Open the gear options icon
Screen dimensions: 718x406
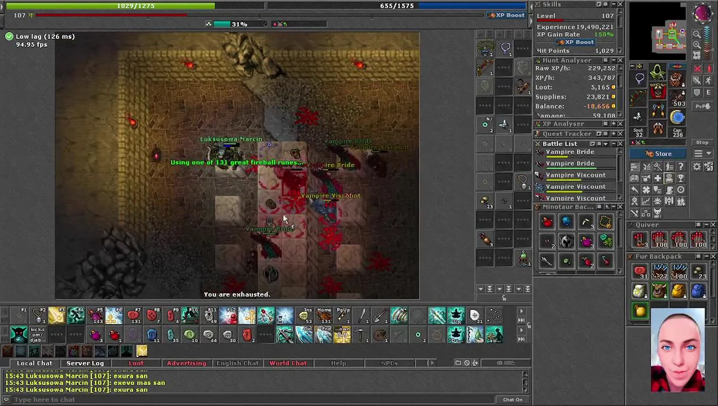click(697, 166)
